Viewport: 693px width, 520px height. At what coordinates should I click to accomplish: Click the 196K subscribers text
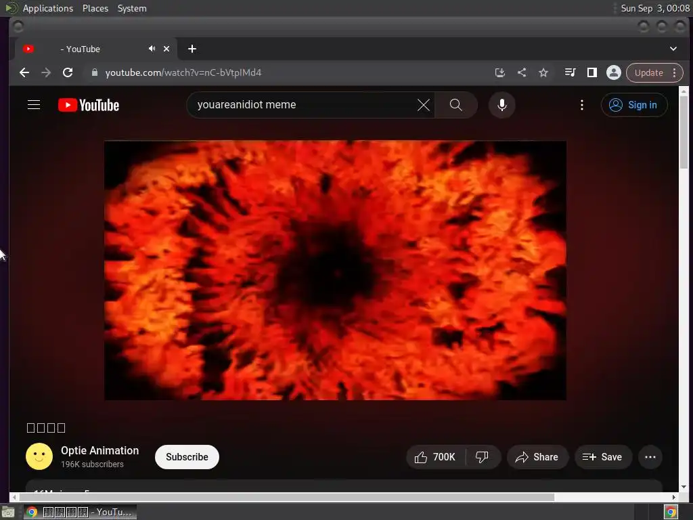click(92, 464)
